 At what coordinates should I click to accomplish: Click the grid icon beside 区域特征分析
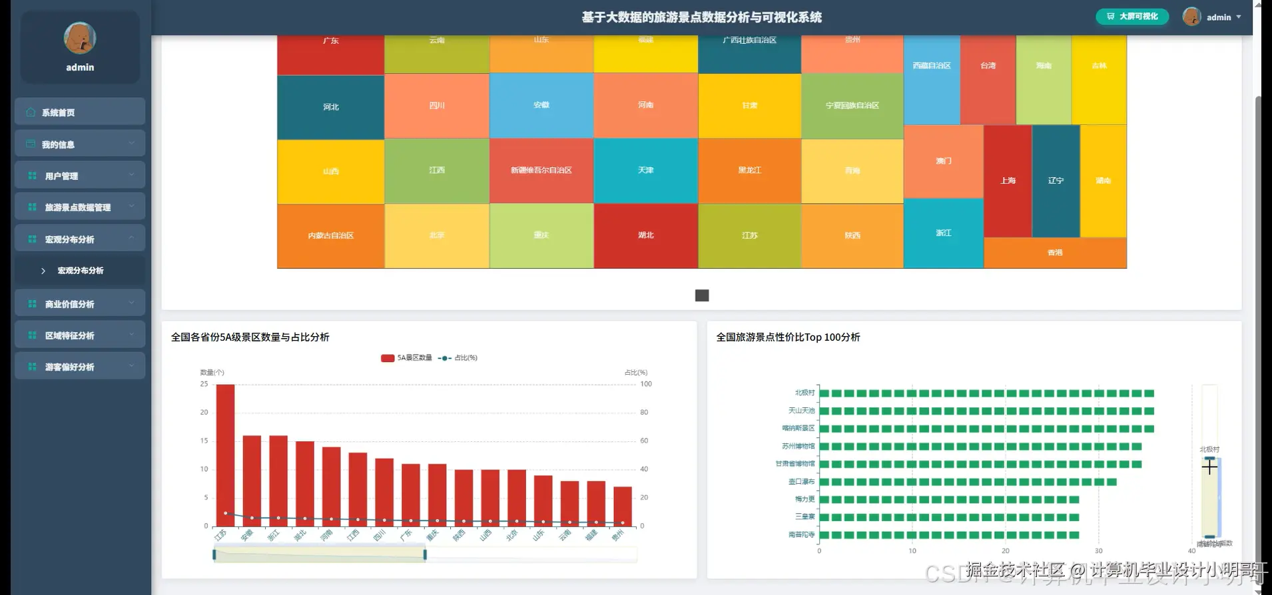(32, 335)
